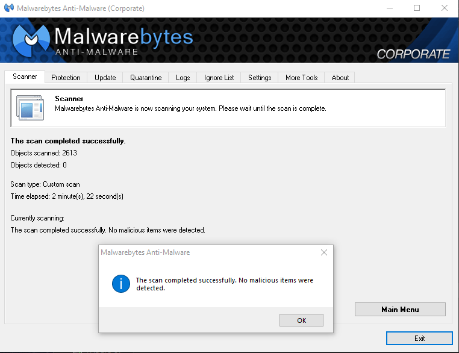This screenshot has height=353, width=459.
Task: Switch to the Protection tab
Action: [x=66, y=78]
